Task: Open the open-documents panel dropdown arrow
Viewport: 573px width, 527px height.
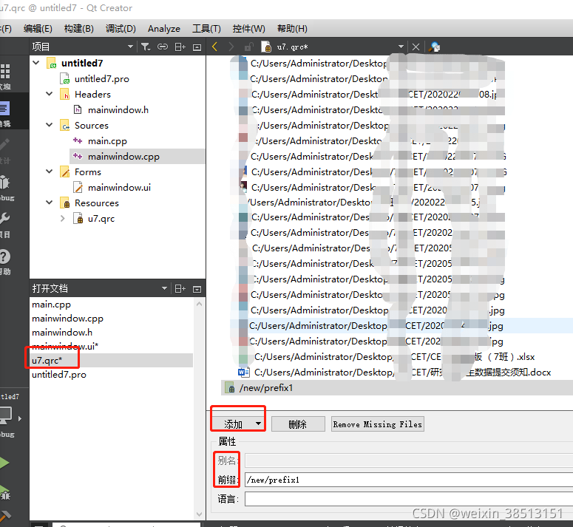Action: pos(164,288)
